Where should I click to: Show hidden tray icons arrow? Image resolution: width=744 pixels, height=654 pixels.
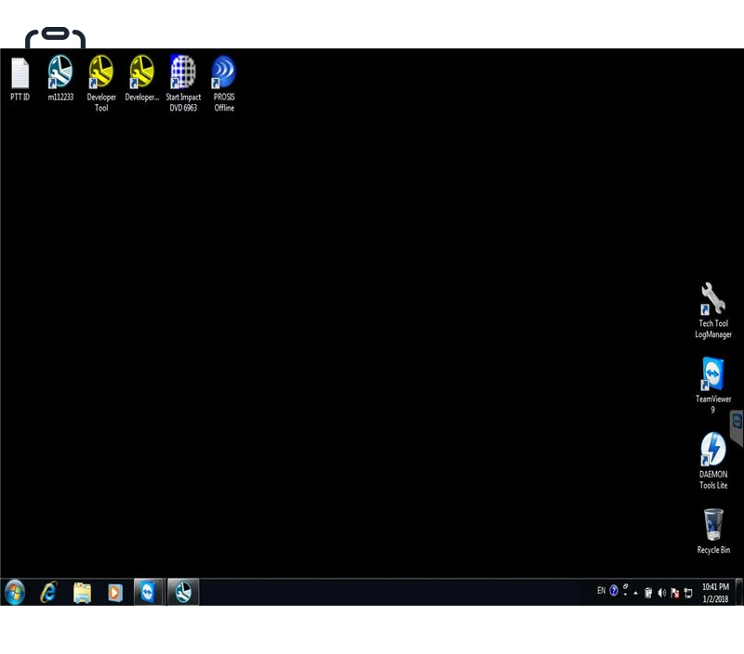636,593
